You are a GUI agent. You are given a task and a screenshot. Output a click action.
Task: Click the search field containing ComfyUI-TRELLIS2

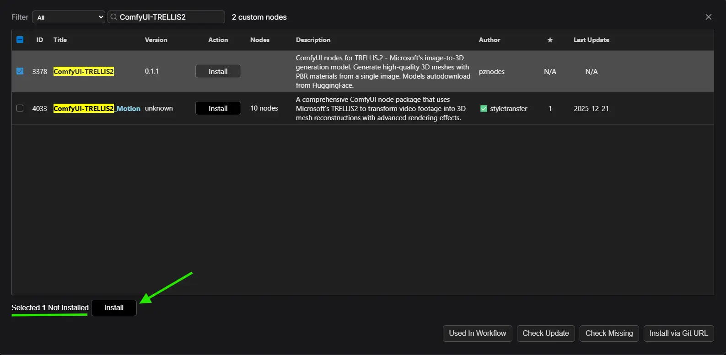click(x=169, y=17)
